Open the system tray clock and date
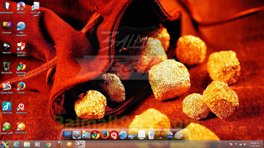 [x=255, y=144]
